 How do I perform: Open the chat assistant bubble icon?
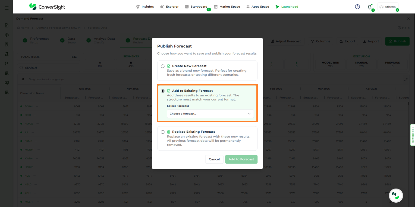pos(396,195)
